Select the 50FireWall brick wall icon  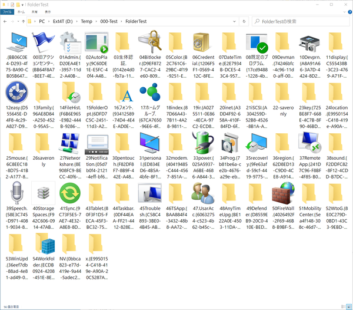point(283,193)
